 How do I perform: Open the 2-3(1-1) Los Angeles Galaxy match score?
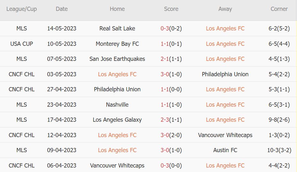pos(171,120)
